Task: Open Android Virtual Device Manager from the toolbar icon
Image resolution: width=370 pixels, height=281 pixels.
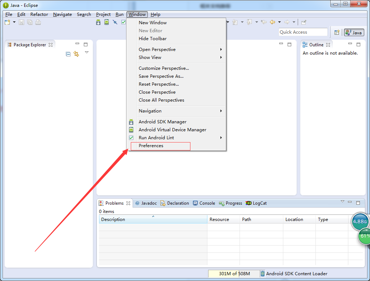Action: point(107,22)
